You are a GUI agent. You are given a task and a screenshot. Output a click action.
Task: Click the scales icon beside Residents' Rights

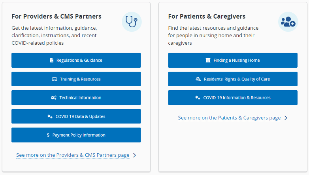tap(198, 79)
